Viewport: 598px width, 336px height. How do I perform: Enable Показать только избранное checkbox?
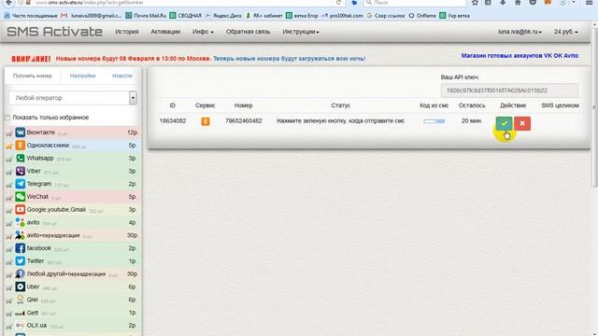tap(7, 118)
